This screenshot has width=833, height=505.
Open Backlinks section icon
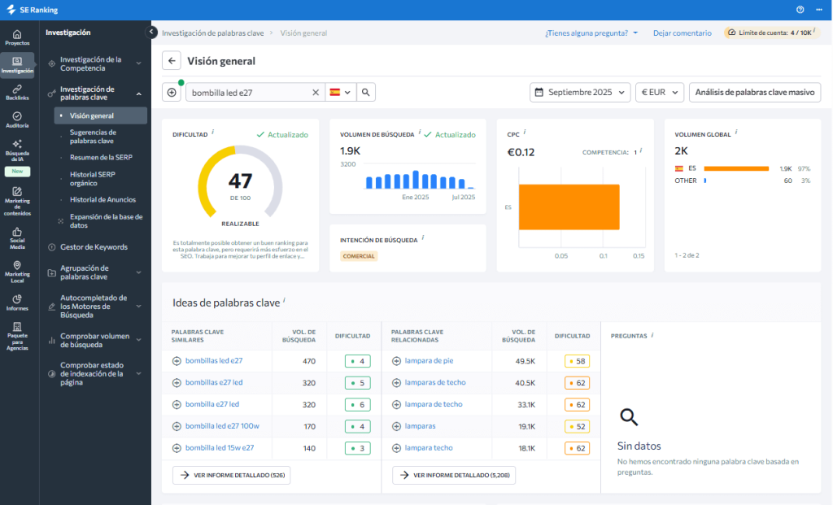coord(17,93)
